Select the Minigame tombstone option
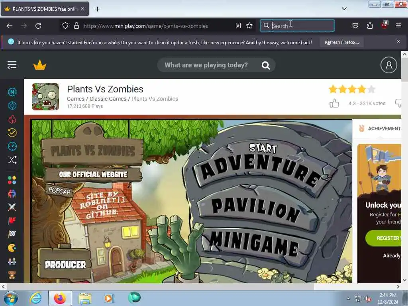The image size is (408, 306). 256,245
